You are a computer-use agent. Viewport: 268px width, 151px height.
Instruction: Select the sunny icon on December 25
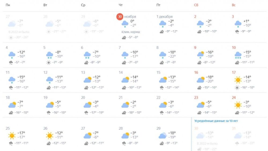pyautogui.click(x=12, y=136)
